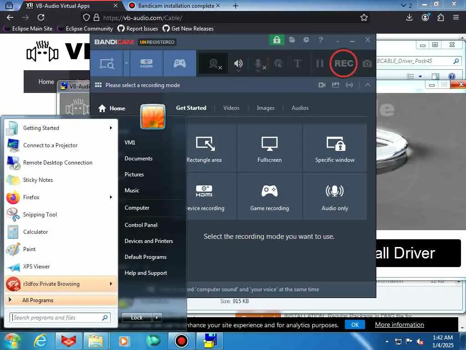Click Search programs and files field
This screenshot has height=350, width=466.
pos(60,318)
